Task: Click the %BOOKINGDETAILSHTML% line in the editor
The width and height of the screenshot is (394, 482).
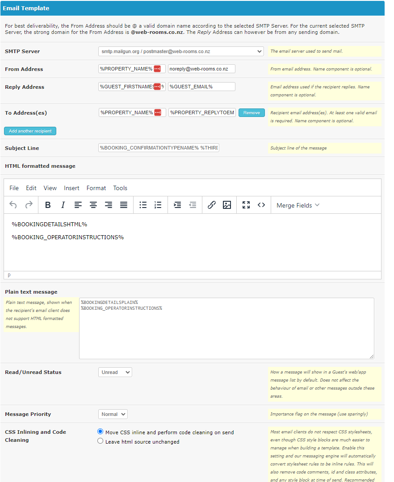Action: pyautogui.click(x=50, y=224)
